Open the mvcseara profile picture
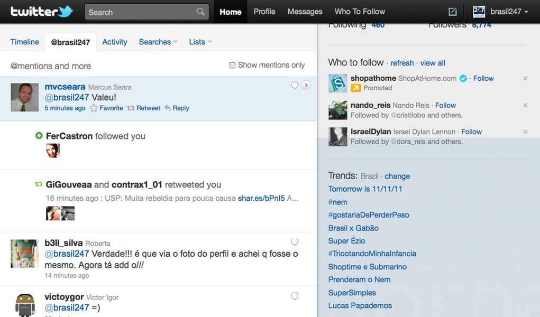Screen dimensions: 540x317 point(24,97)
